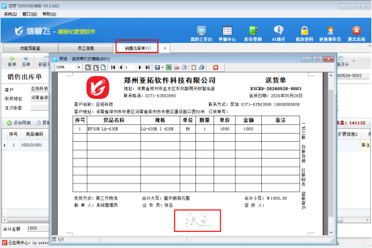Export preview to Excel with green icon

[169, 67]
